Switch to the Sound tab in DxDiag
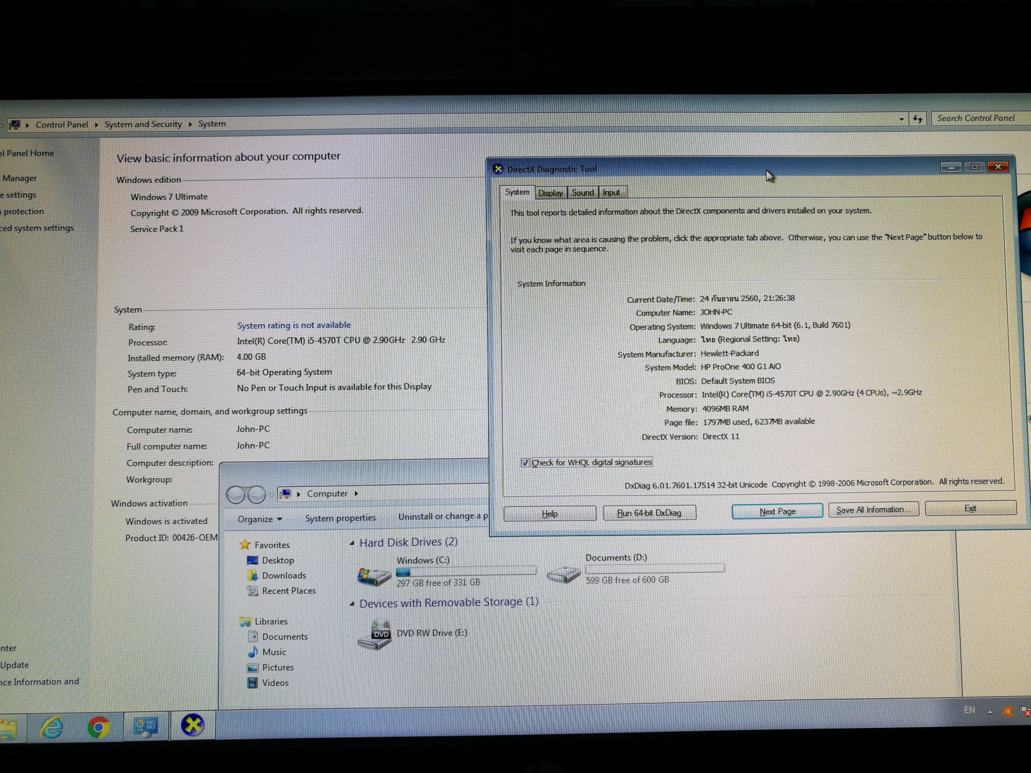 (583, 193)
